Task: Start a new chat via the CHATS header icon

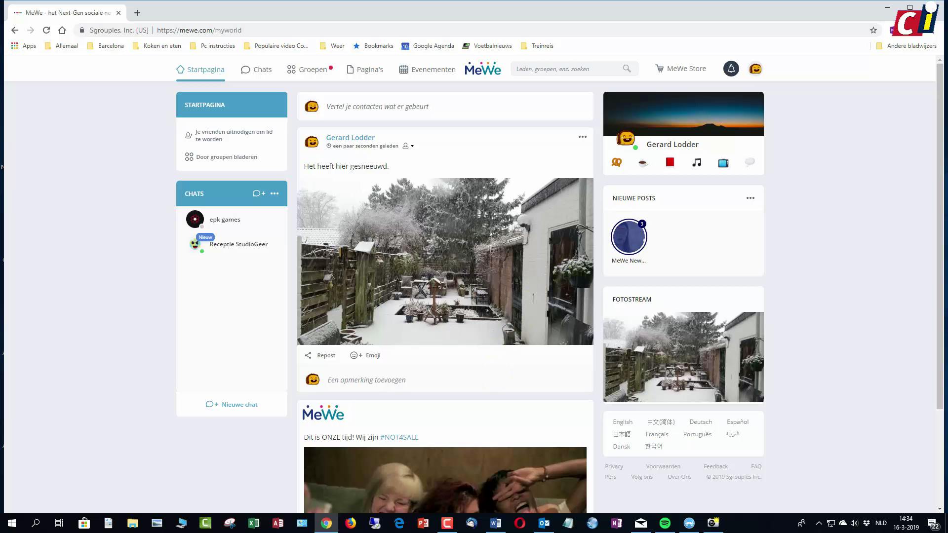Action: (x=259, y=193)
